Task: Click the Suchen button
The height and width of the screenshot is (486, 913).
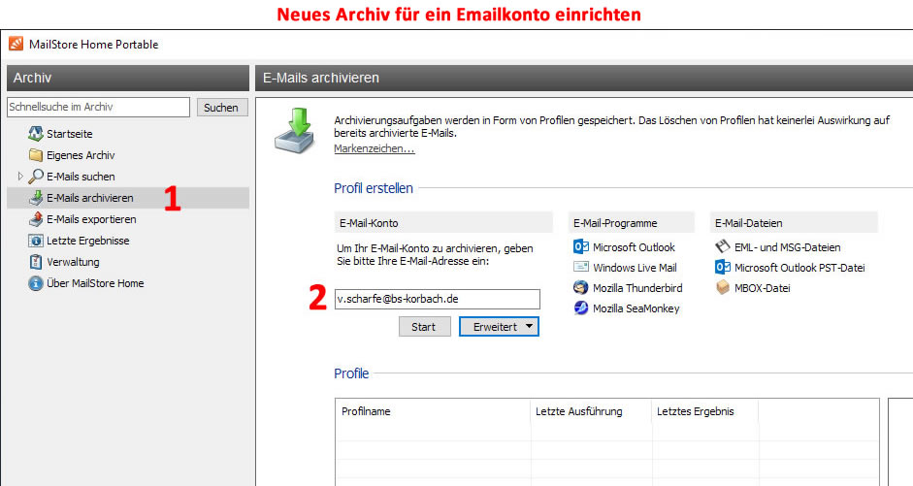Action: click(222, 107)
